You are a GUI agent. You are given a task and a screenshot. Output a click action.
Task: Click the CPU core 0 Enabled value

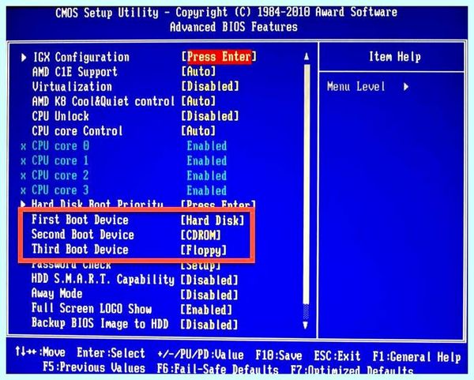(207, 146)
